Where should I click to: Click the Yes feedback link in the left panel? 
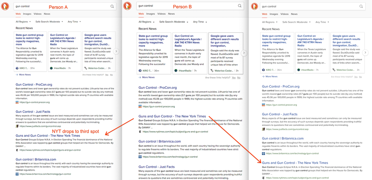click(x=107, y=75)
